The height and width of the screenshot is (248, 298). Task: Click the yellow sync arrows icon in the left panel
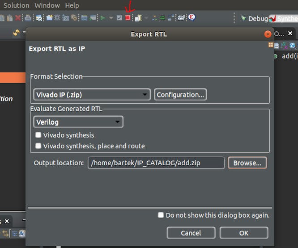16,33
